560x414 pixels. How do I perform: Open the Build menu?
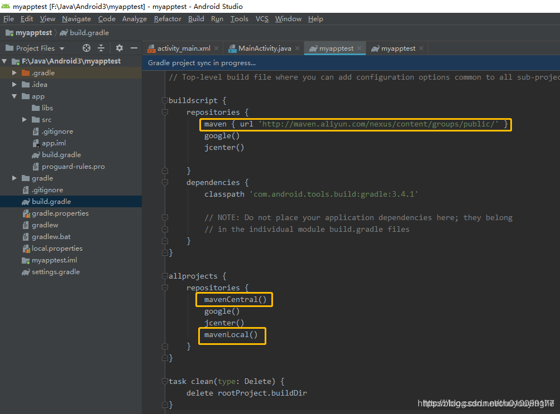click(196, 19)
